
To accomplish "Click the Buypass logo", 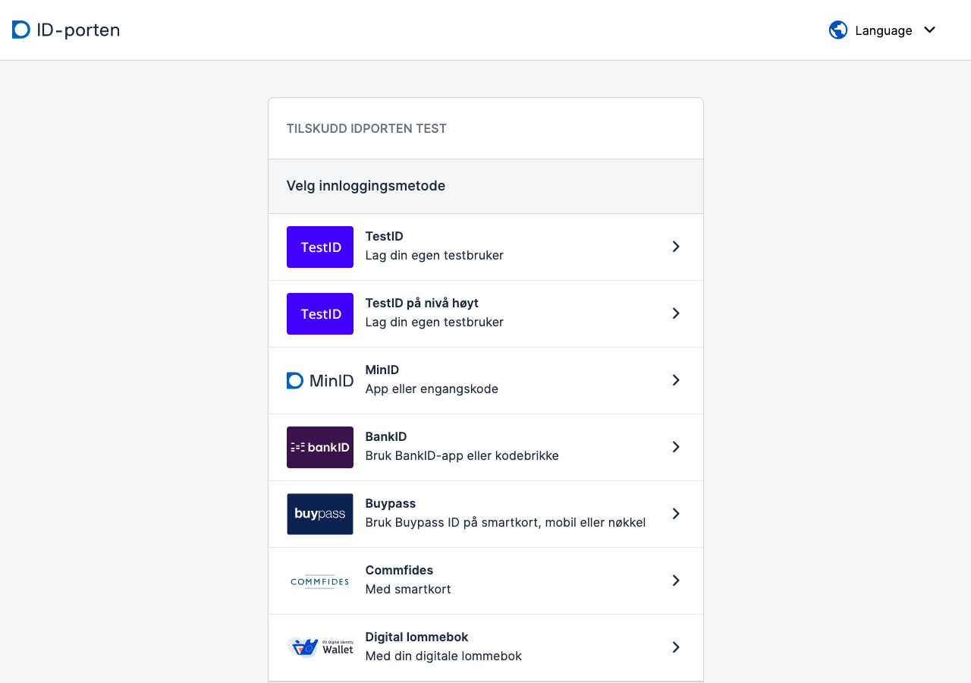I will click(x=320, y=515).
